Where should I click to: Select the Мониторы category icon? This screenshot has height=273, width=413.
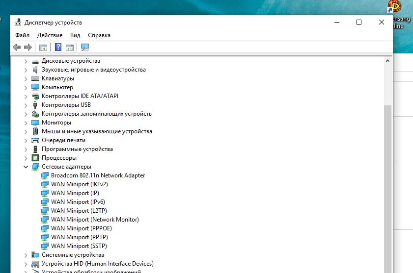[35, 123]
